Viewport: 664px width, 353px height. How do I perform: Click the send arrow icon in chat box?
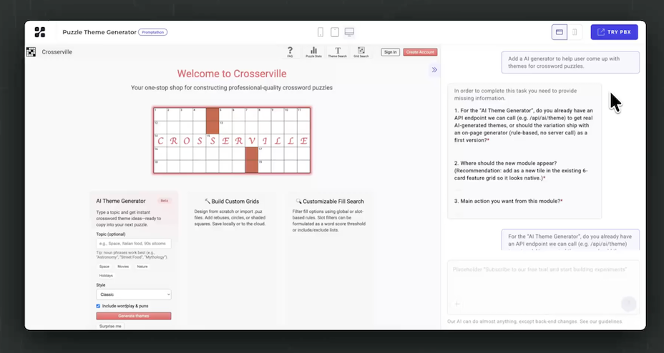point(629,304)
